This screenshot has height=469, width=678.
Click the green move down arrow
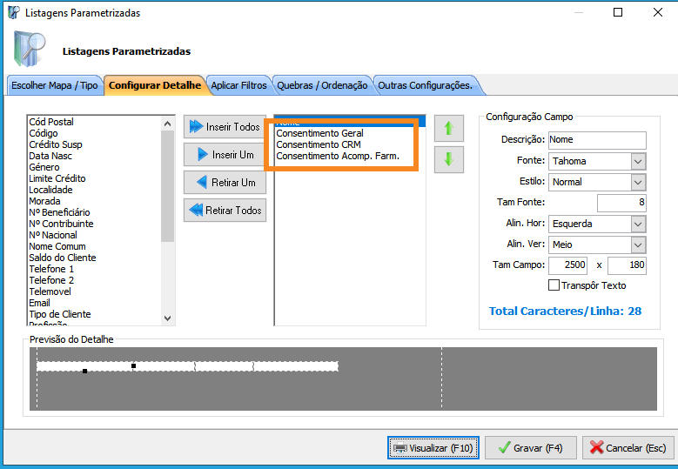click(449, 160)
